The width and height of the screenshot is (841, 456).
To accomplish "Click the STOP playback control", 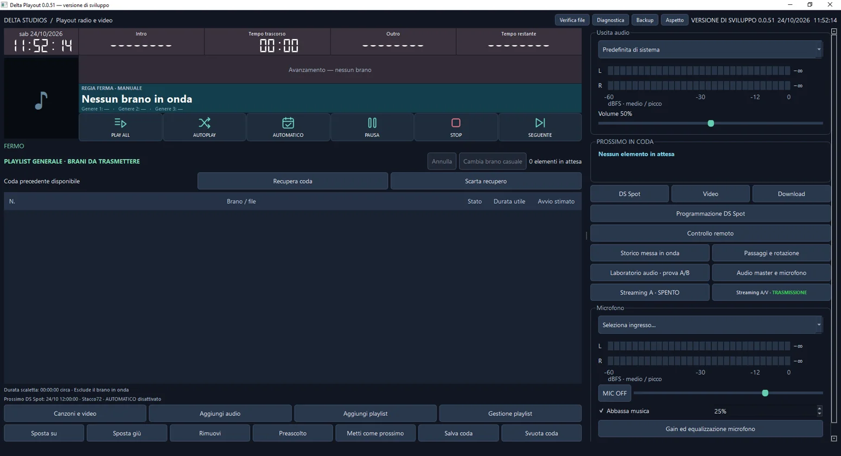I will click(456, 127).
